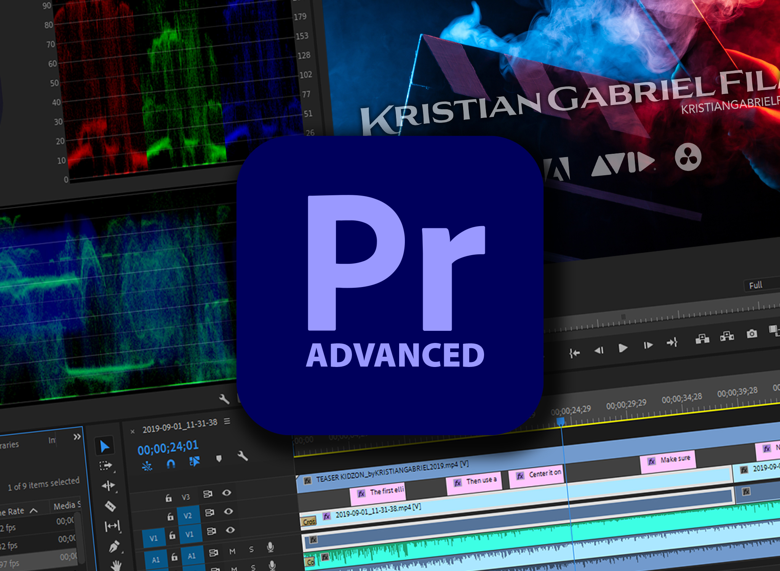Hide track V2 with eye icon
The image size is (780, 571).
click(x=229, y=511)
